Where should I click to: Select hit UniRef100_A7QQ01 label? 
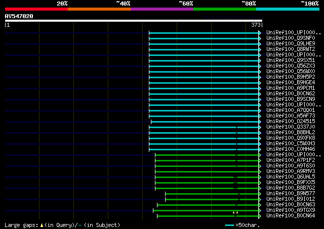coord(291,110)
